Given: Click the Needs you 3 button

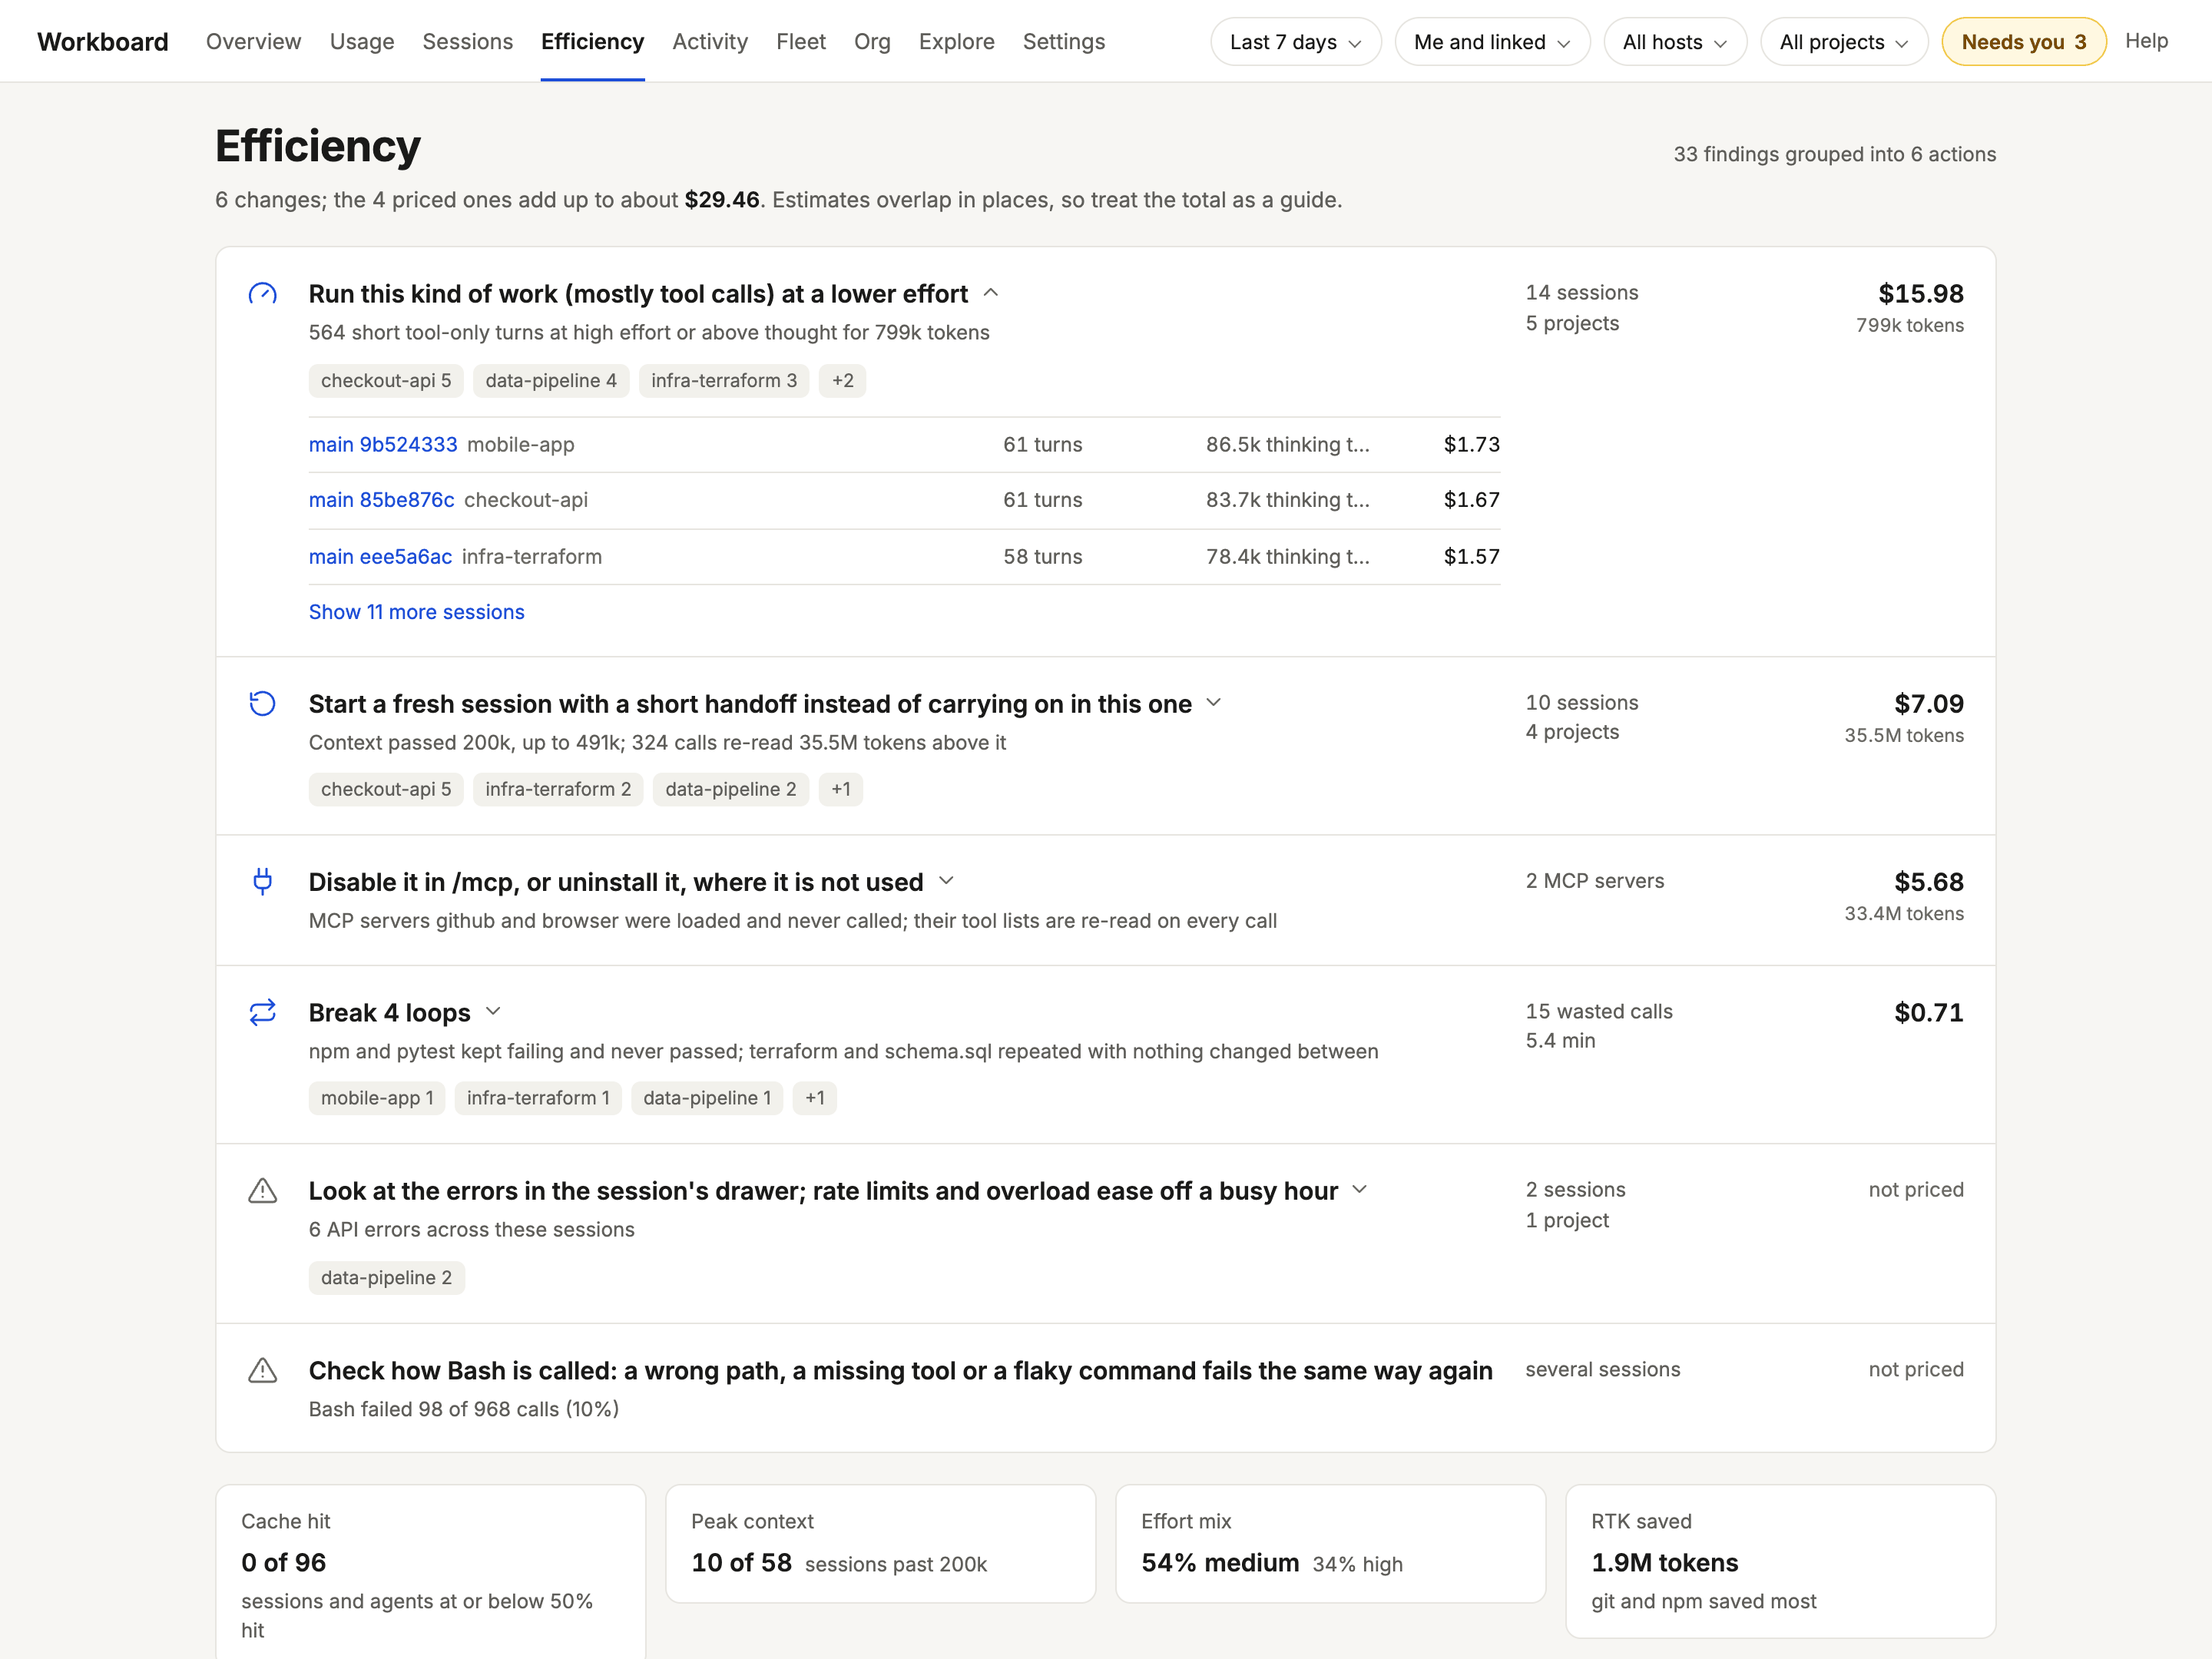Looking at the screenshot, I should click(2024, 42).
